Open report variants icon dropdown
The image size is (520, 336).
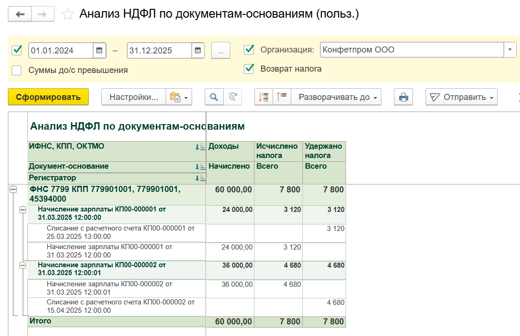click(179, 97)
